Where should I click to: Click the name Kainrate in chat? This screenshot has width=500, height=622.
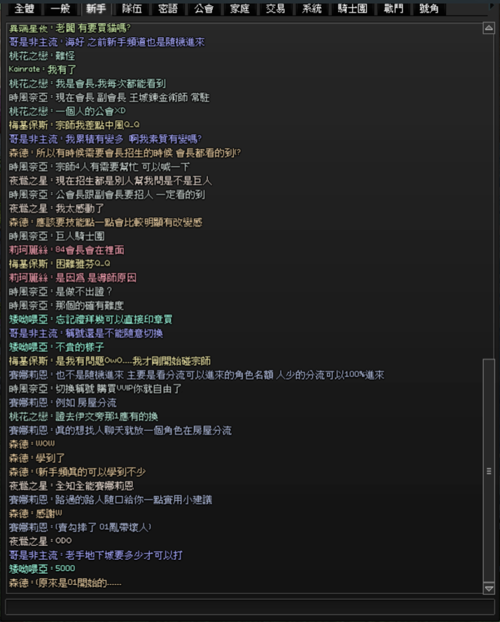pos(25,69)
